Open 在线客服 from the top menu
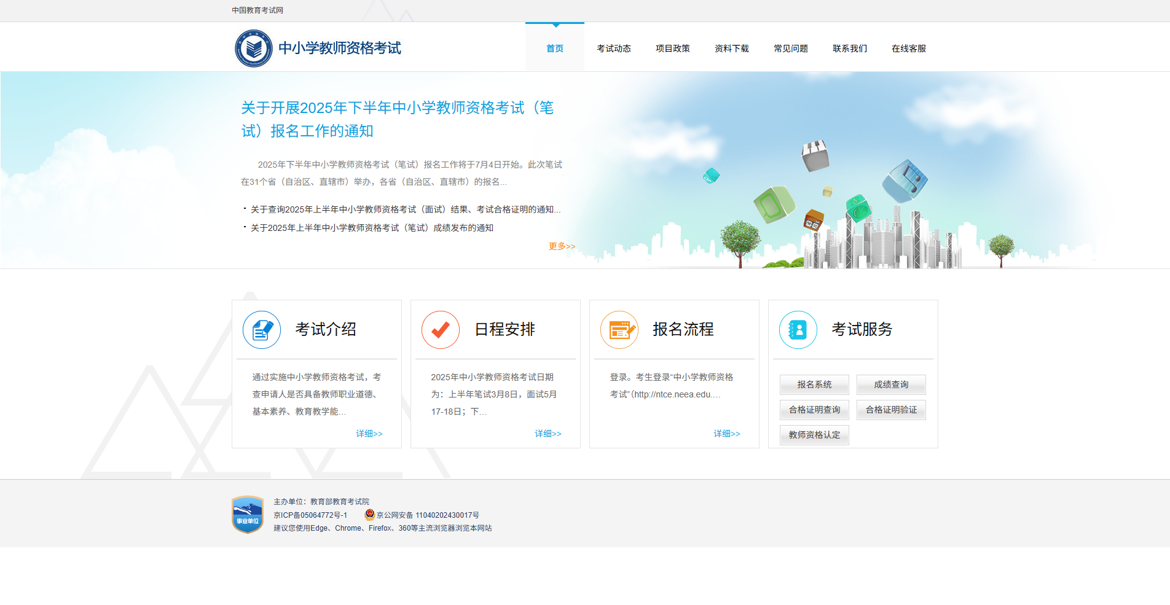 (908, 48)
